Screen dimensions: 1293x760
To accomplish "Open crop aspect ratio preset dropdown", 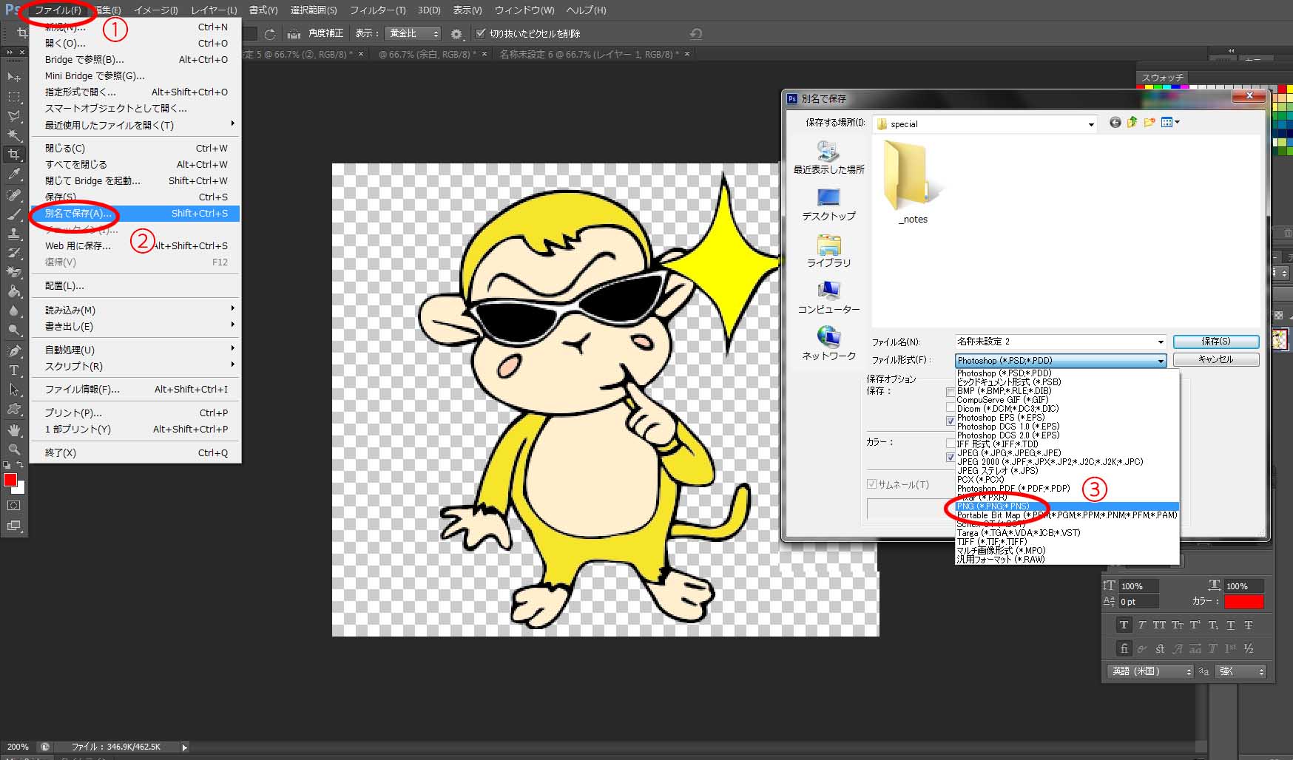I will coord(413,34).
